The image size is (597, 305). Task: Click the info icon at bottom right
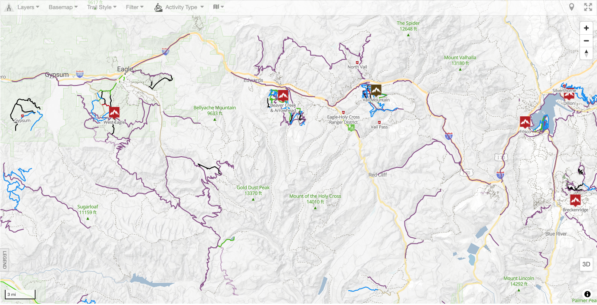(x=587, y=294)
